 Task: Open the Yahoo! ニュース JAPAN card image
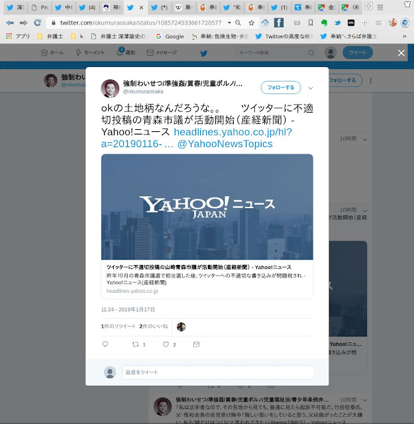207,207
